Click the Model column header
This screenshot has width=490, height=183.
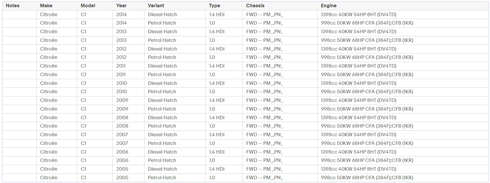tap(88, 5)
